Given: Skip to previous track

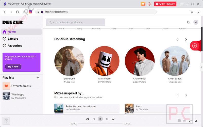Looking at the screenshot, I should [94, 119].
